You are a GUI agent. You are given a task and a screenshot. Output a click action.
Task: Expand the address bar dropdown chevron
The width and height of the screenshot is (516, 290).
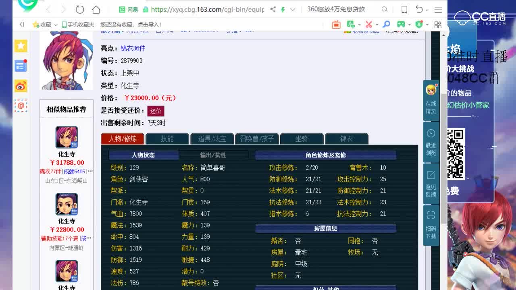293,9
